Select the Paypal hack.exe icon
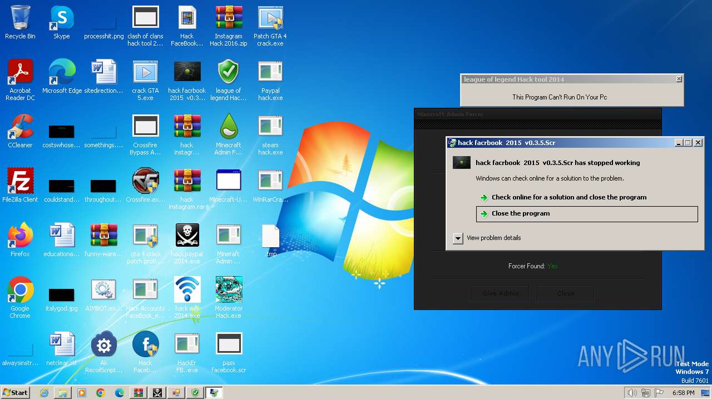This screenshot has width=712, height=400. (270, 80)
